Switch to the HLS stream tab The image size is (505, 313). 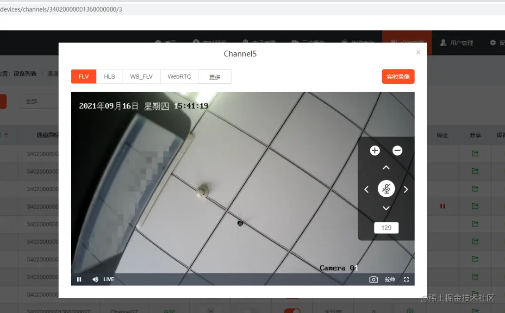coord(109,77)
